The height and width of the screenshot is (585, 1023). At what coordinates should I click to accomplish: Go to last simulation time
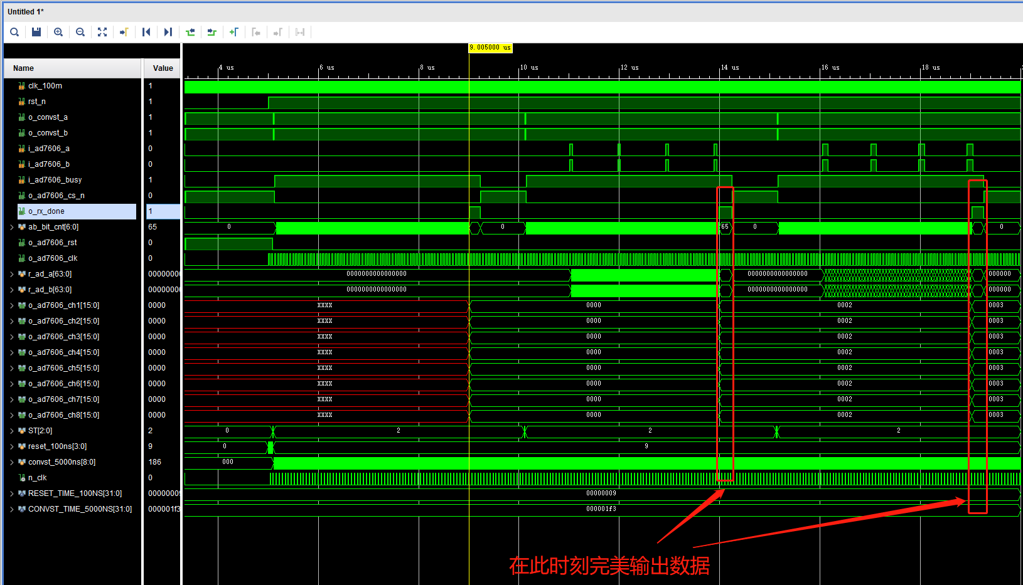pyautogui.click(x=168, y=32)
